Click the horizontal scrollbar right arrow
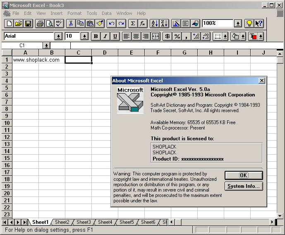This screenshot has width=285, height=235. pyautogui.click(x=272, y=222)
